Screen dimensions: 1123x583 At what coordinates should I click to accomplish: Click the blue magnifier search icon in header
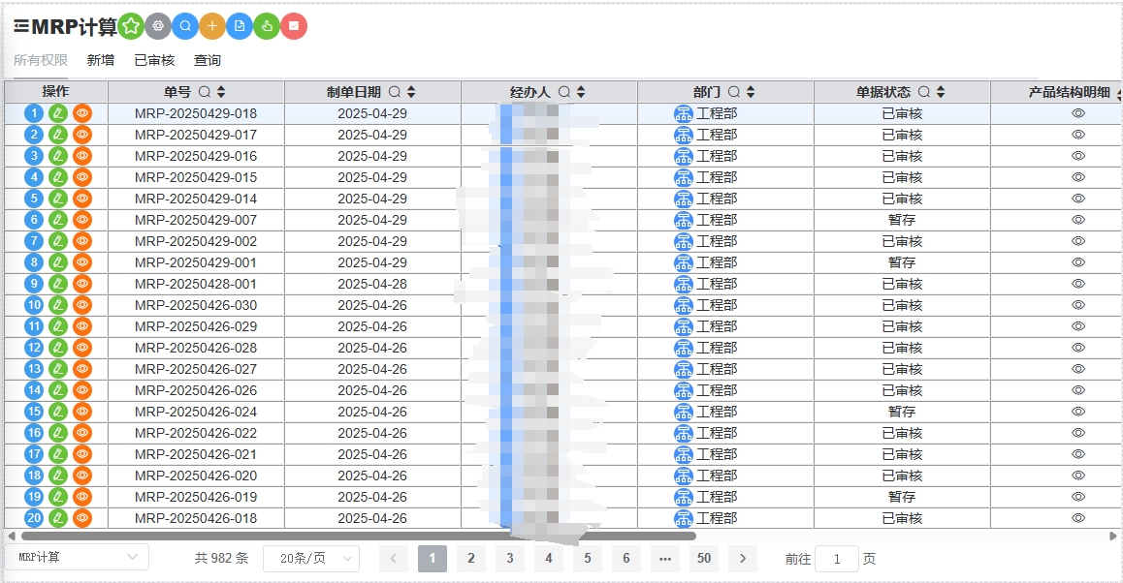click(x=185, y=26)
